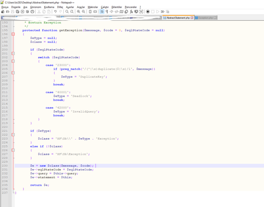Close the AbstractStatement.php tab
264x207 pixels.
point(192,18)
